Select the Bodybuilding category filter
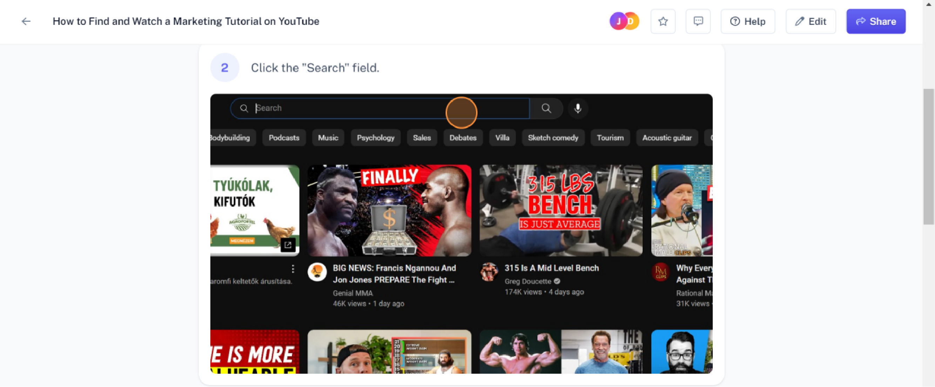 231,138
